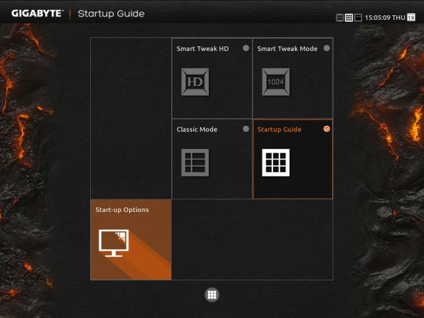Click the Smart Tweak HD label
Image resolution: width=424 pixels, height=318 pixels.
click(x=203, y=48)
